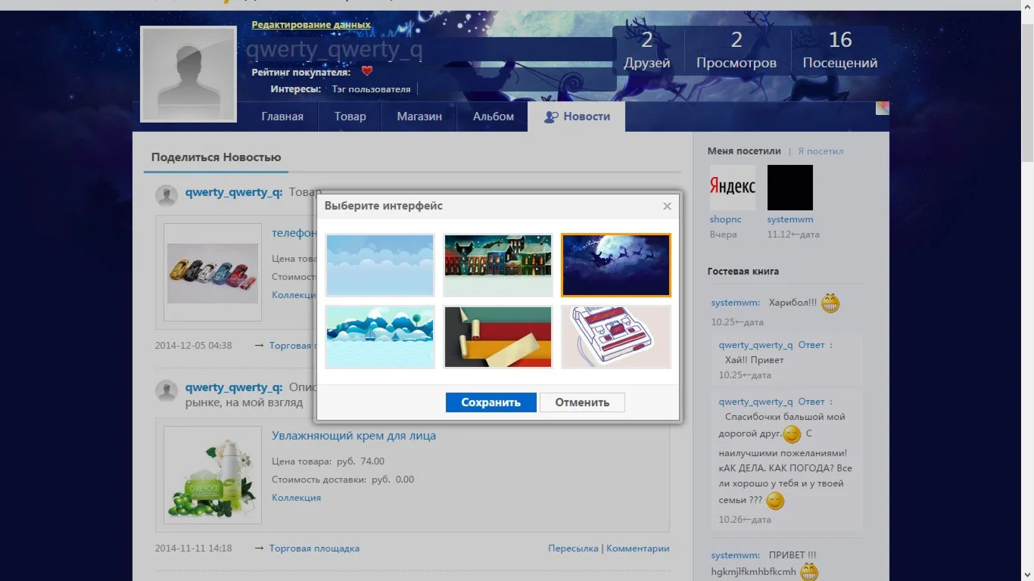
Task: Click qwerty_qwerty_q above the Спасибочки reply
Action: pyautogui.click(x=756, y=402)
